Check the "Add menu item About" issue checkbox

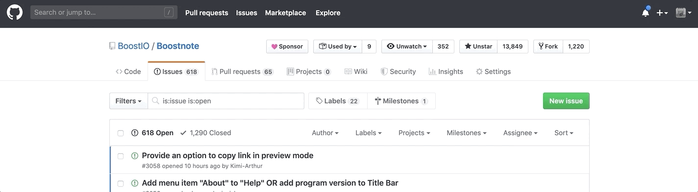(121, 184)
